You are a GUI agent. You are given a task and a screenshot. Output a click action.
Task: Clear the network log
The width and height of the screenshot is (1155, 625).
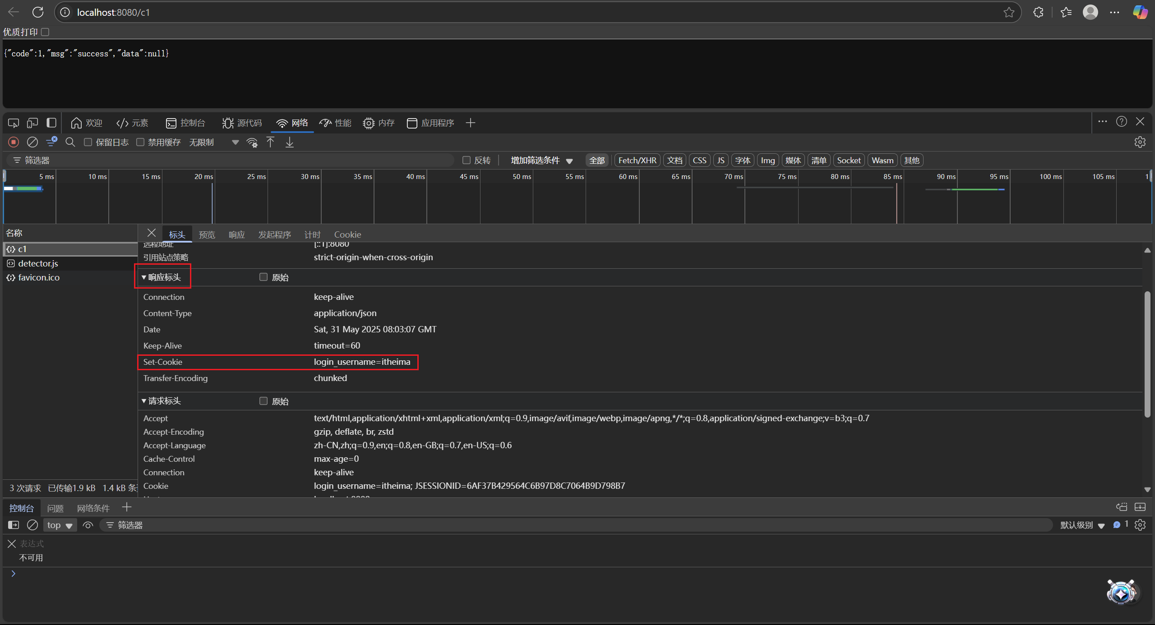[x=32, y=142]
